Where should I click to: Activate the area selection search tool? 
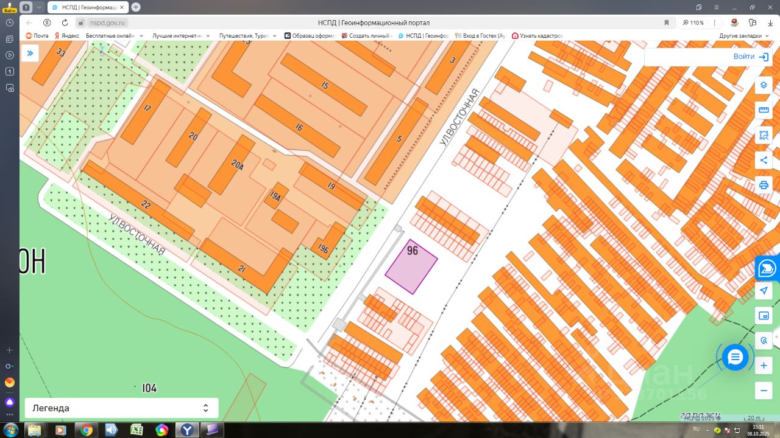(764, 135)
